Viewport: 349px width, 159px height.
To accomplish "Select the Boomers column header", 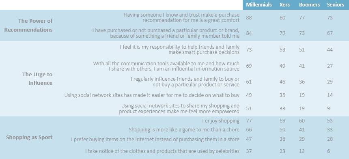I will (x=309, y=5).
